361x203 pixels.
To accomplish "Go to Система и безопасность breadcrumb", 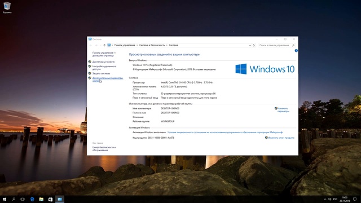I will pyautogui.click(x=152, y=45).
